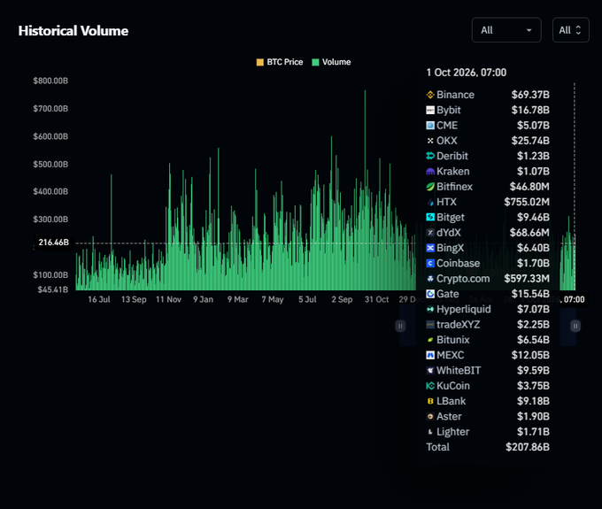This screenshot has height=509, width=602.
Task: Click the green Volume legend swatch
Action: coord(315,62)
